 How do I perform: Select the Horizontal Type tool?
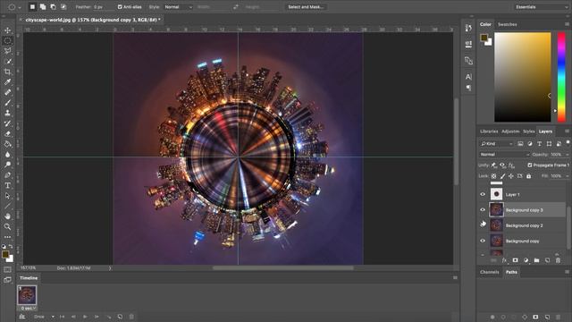[x=8, y=185]
